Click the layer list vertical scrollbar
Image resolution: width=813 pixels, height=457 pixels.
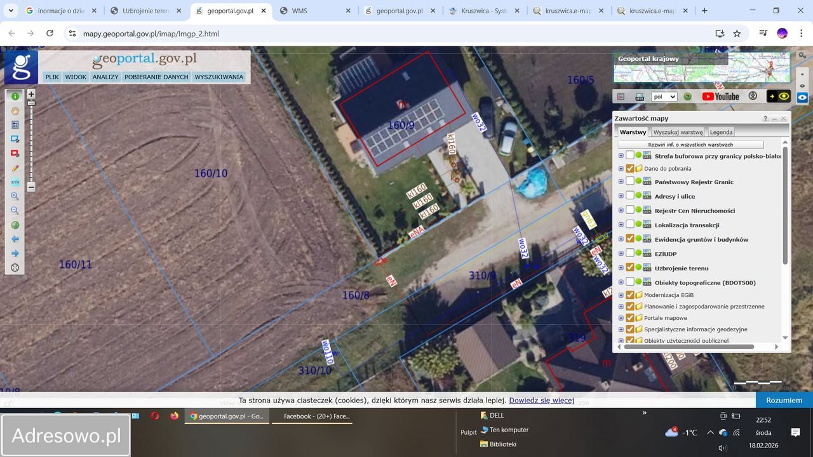pos(786,206)
